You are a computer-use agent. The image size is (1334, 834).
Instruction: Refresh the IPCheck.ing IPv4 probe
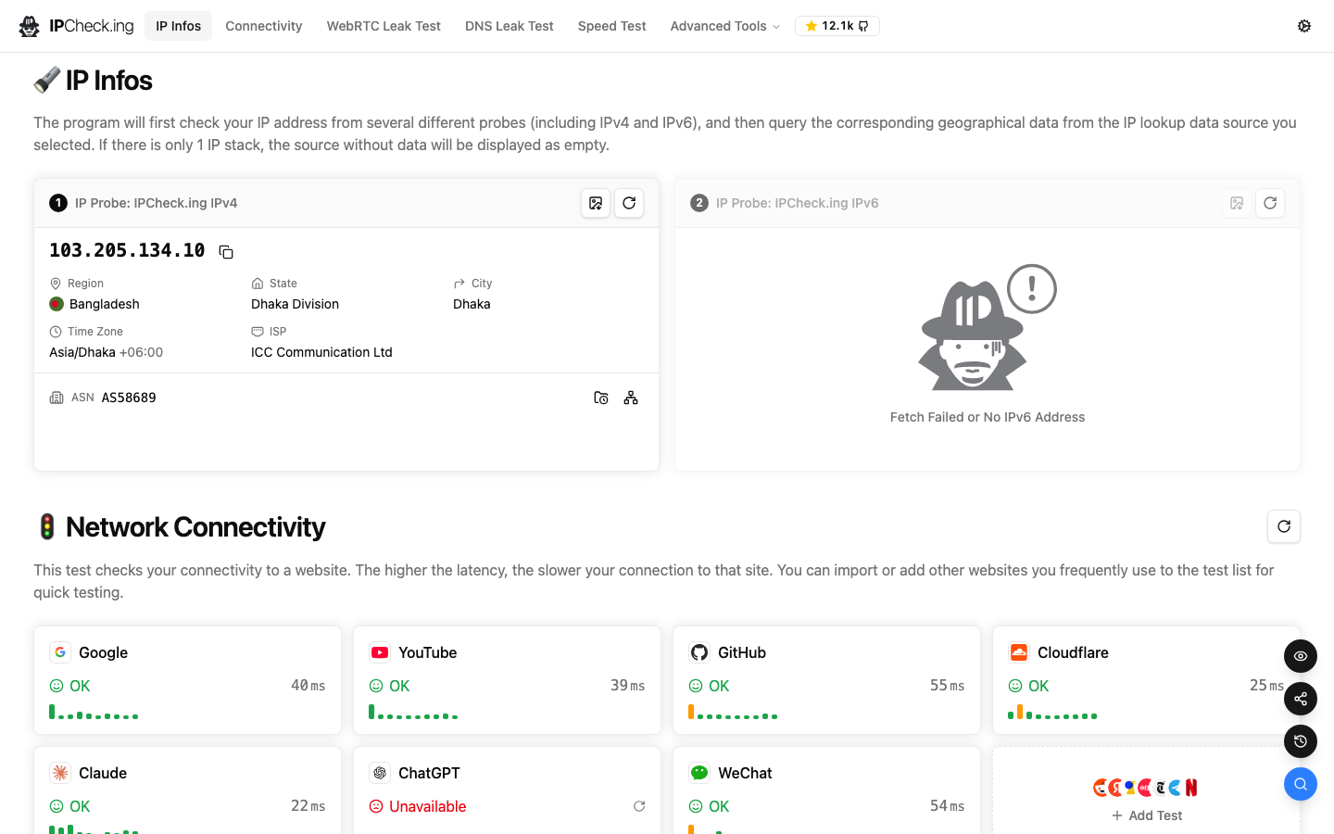click(629, 203)
